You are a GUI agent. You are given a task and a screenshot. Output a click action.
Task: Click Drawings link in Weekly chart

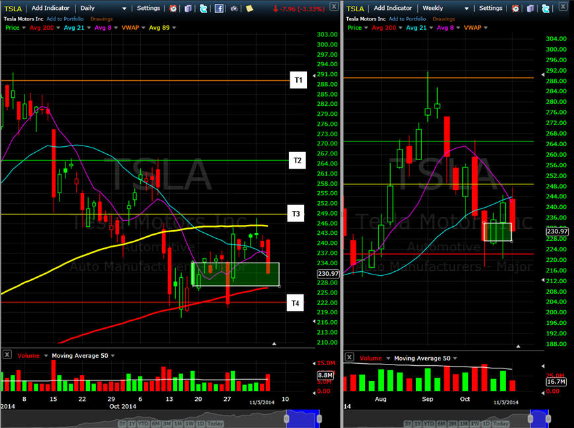click(x=444, y=19)
